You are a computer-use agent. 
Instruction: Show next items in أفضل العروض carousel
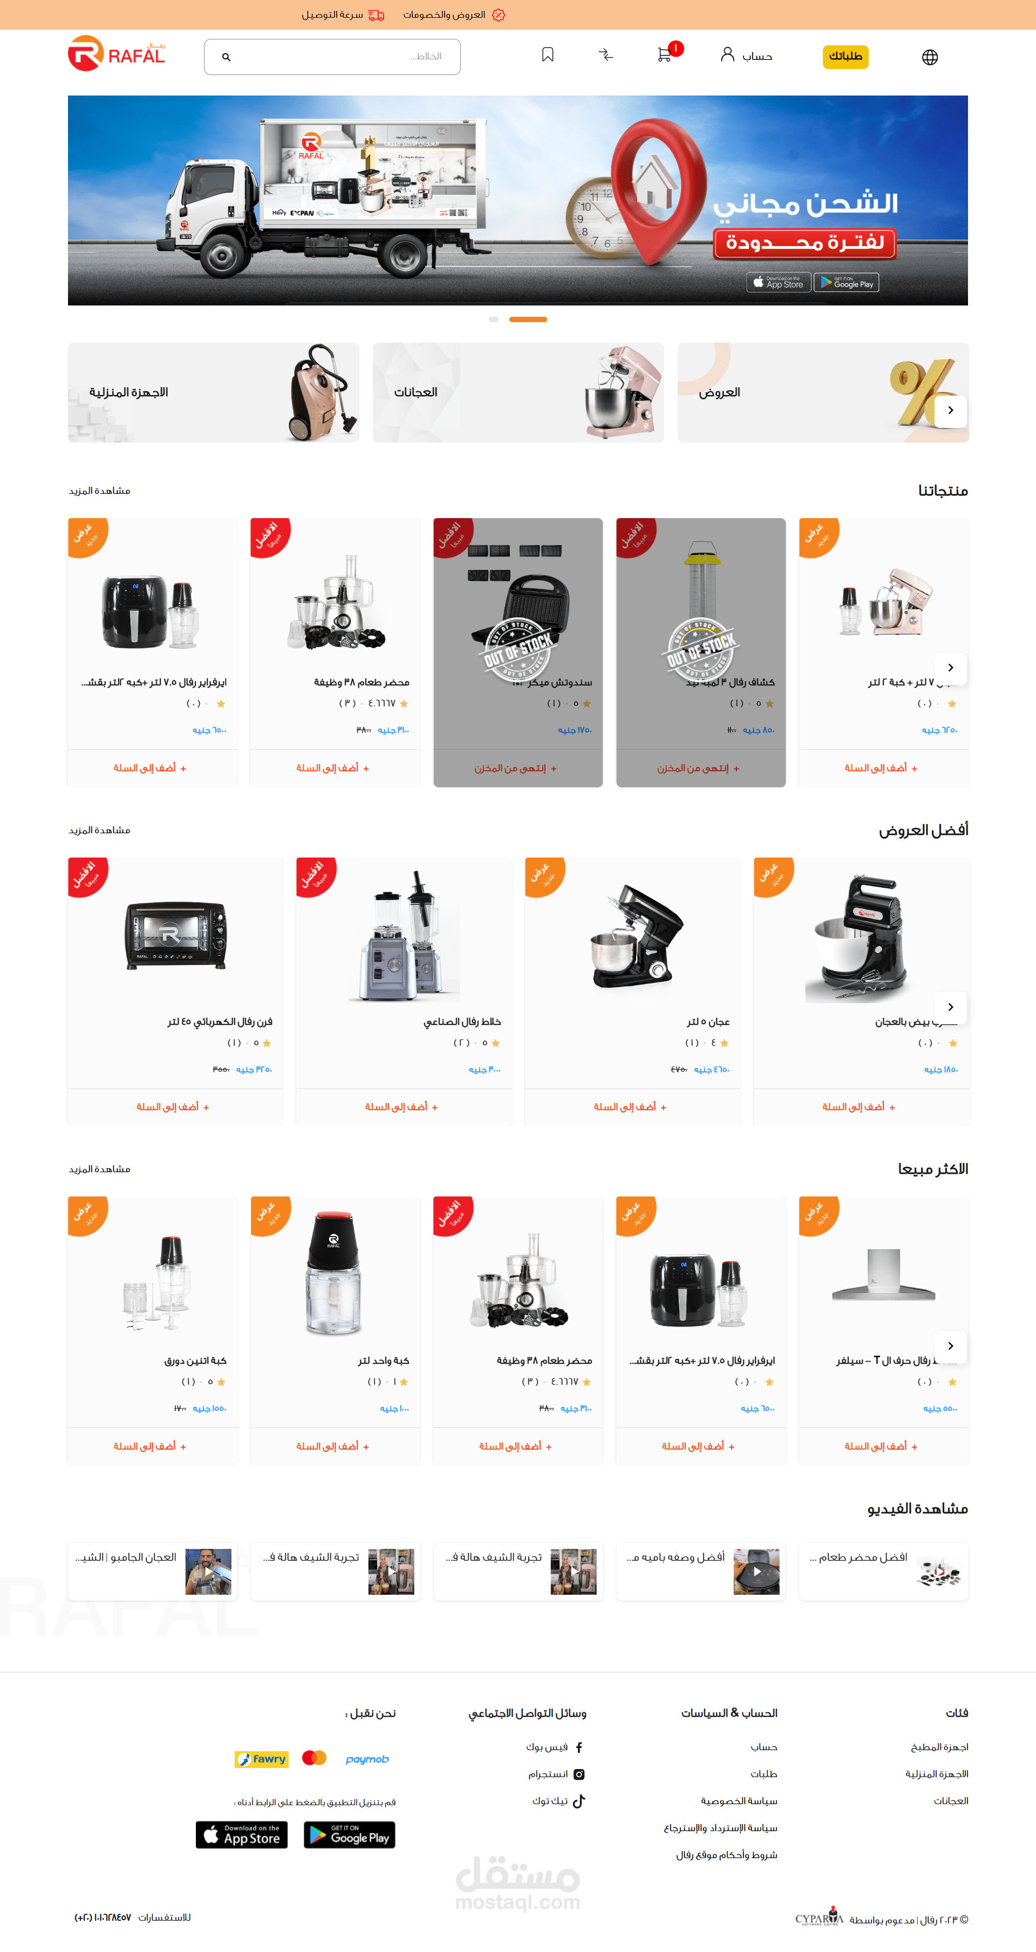[950, 1007]
